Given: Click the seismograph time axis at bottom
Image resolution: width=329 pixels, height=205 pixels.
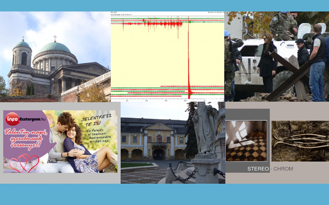Looking at the screenshot, I should point(167,101).
